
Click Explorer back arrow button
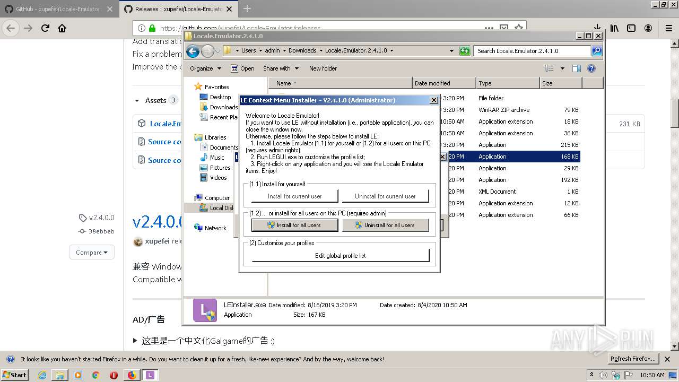click(193, 51)
